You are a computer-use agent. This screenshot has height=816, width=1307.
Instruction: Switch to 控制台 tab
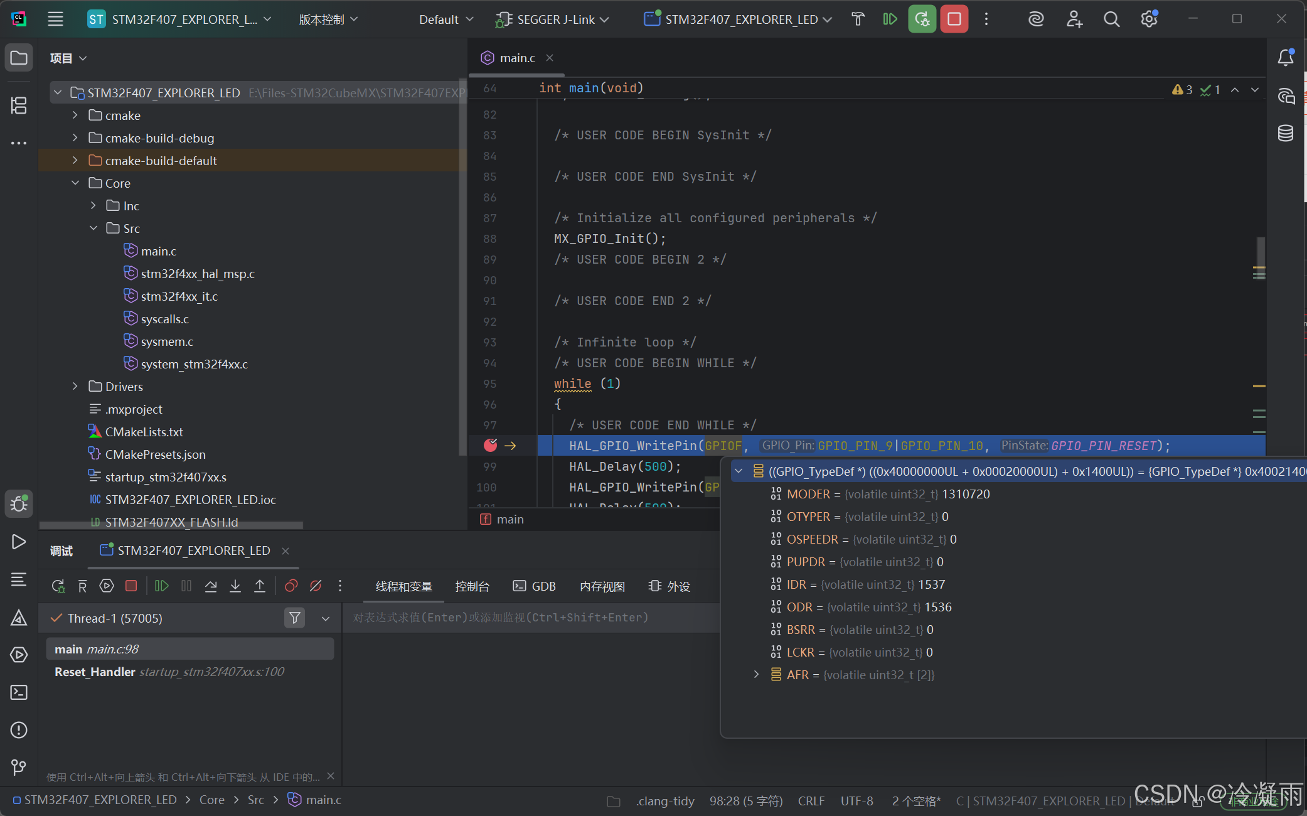click(472, 586)
